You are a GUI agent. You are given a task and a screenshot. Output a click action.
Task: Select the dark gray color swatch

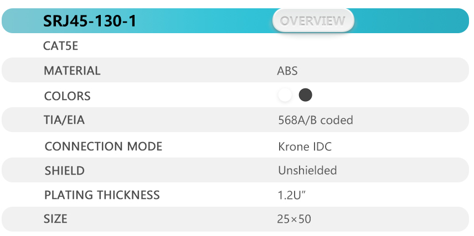(305, 95)
